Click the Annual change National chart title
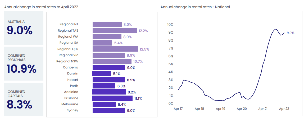 pos(195,7)
